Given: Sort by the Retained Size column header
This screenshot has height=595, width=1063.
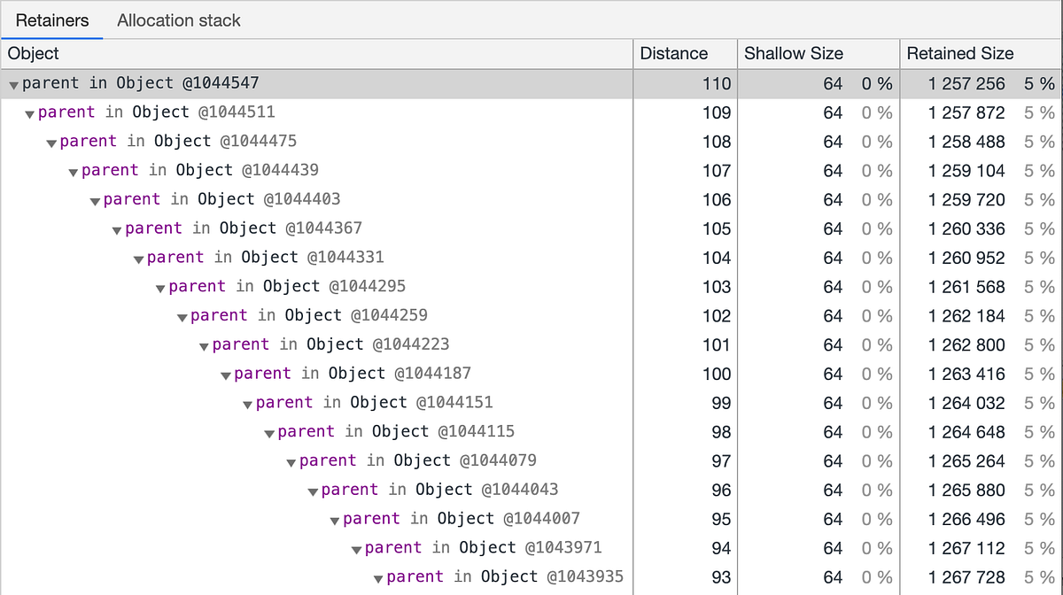Looking at the screenshot, I should [x=959, y=53].
